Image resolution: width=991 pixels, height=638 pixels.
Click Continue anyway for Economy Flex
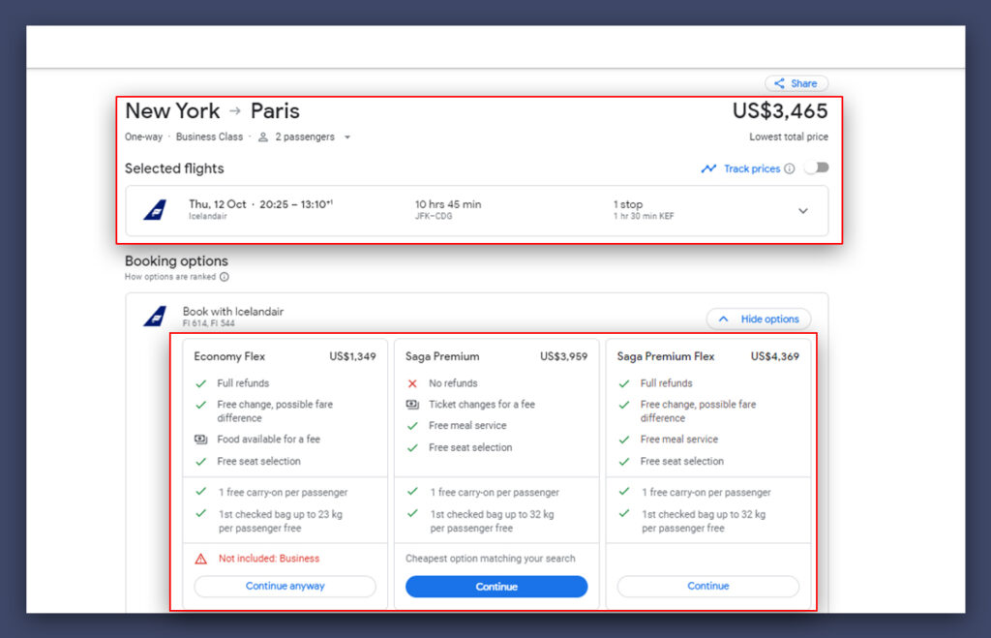285,586
